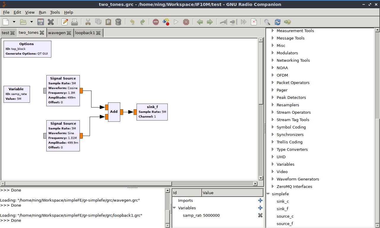This screenshot has height=228, width=380.
Task: Click the block tree vertical scrollbar
Action: [x=377, y=128]
